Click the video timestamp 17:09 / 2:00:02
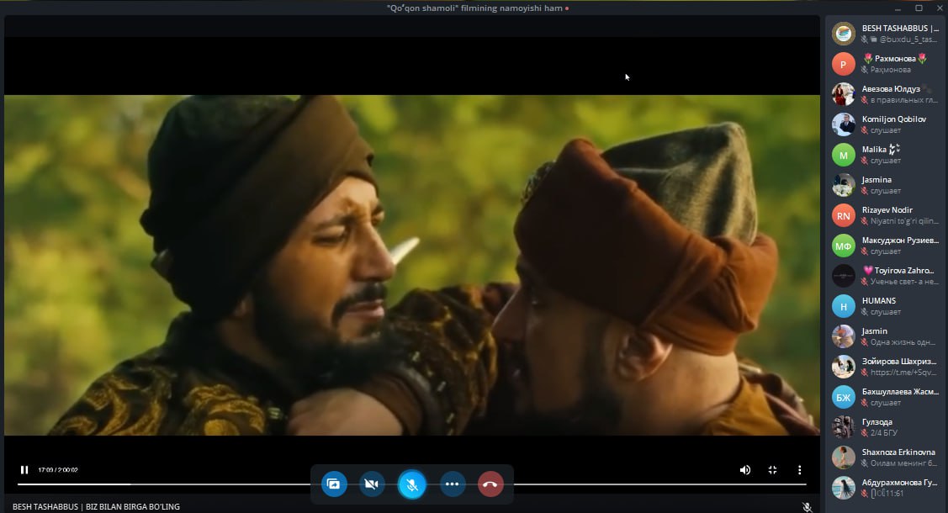Screen dimensions: 948x513 [x=58, y=469]
